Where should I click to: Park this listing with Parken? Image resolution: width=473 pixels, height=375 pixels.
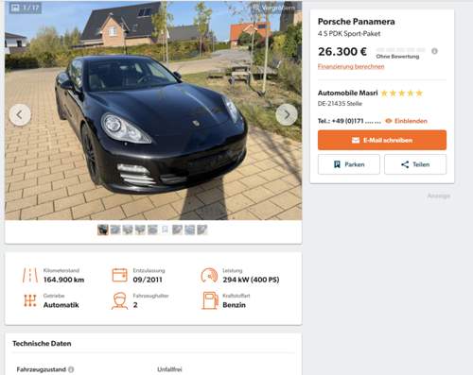[x=349, y=164]
